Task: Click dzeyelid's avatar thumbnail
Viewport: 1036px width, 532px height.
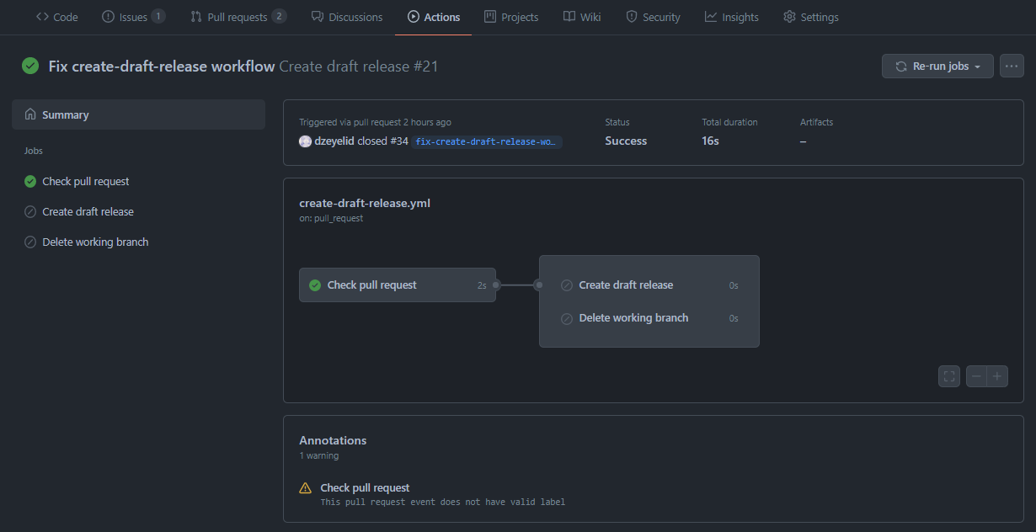Action: (x=305, y=141)
